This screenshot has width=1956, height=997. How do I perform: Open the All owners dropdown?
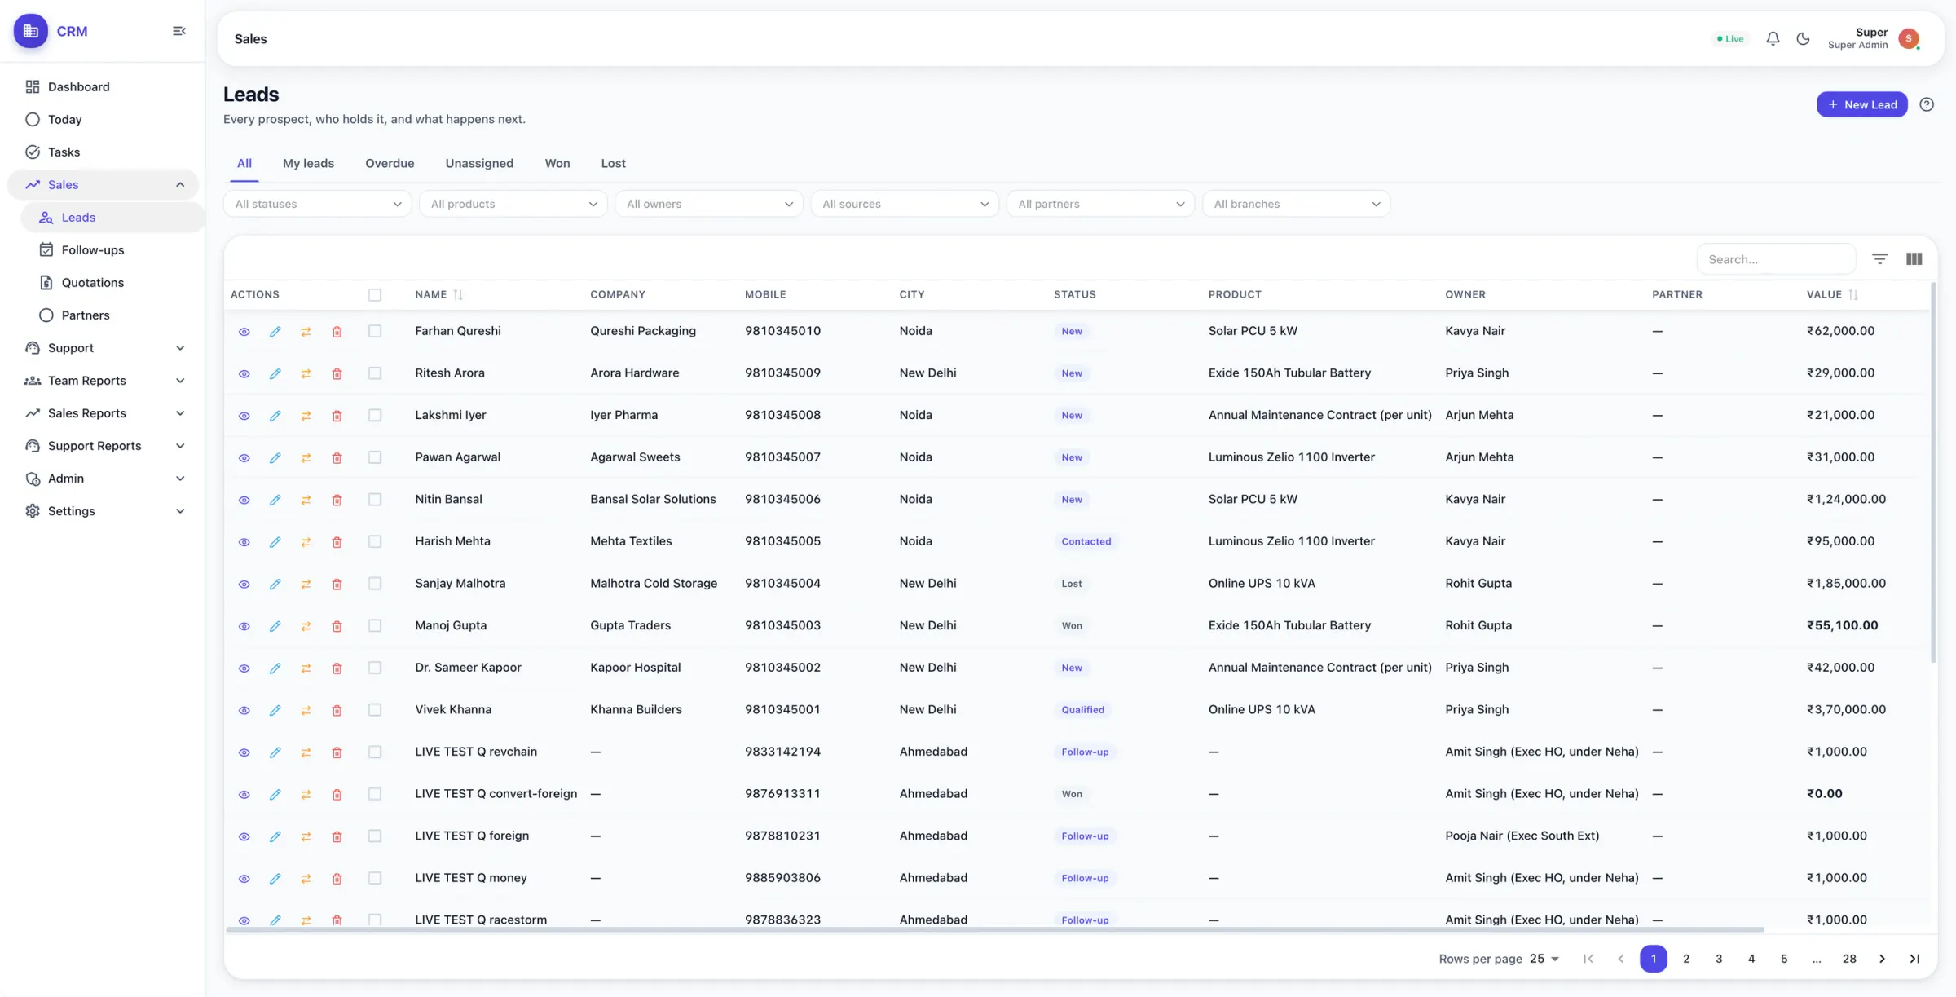[708, 204]
